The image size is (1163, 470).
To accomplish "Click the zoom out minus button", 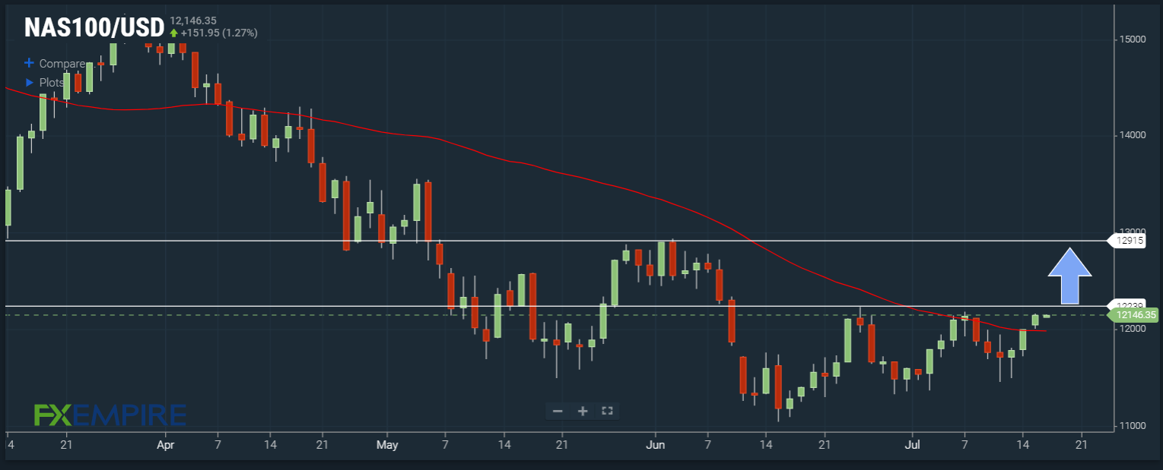I will [x=558, y=411].
